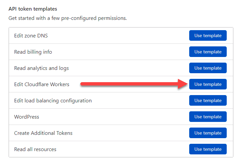
Task: Use template for Read billing info
Action: tap(208, 52)
